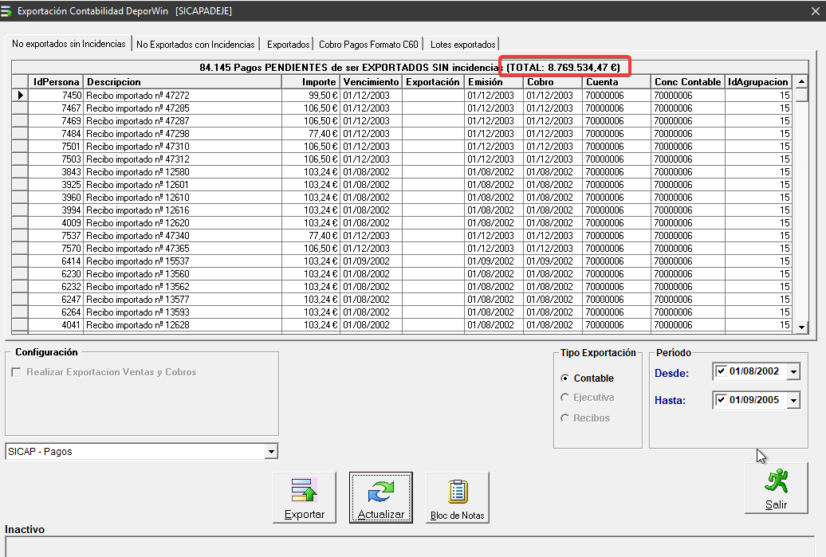Click the Conc Contable column header
826x557 pixels.
687,82
